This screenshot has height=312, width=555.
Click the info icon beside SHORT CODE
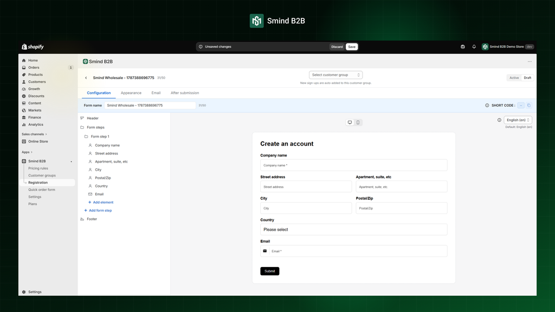pyautogui.click(x=487, y=106)
